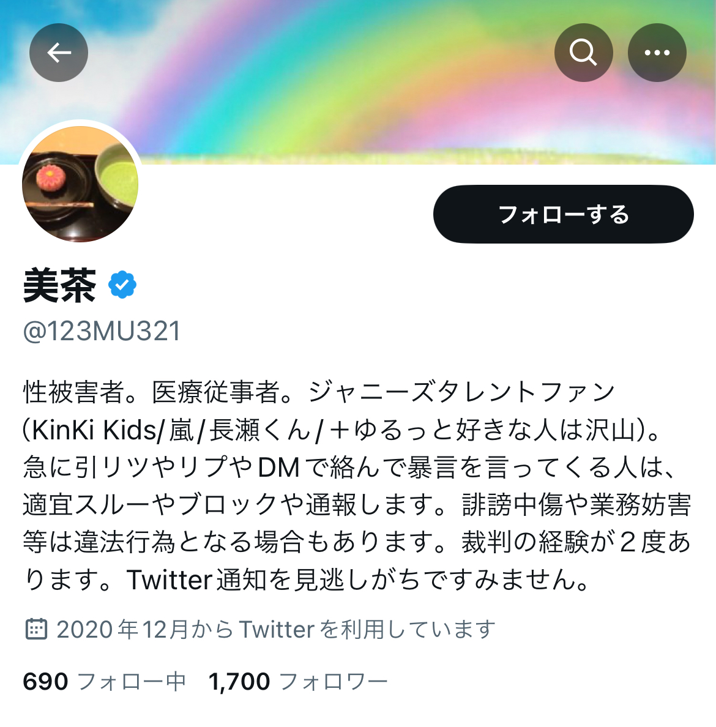Click the 690 following count number
This screenshot has width=716, height=727.
point(45,682)
